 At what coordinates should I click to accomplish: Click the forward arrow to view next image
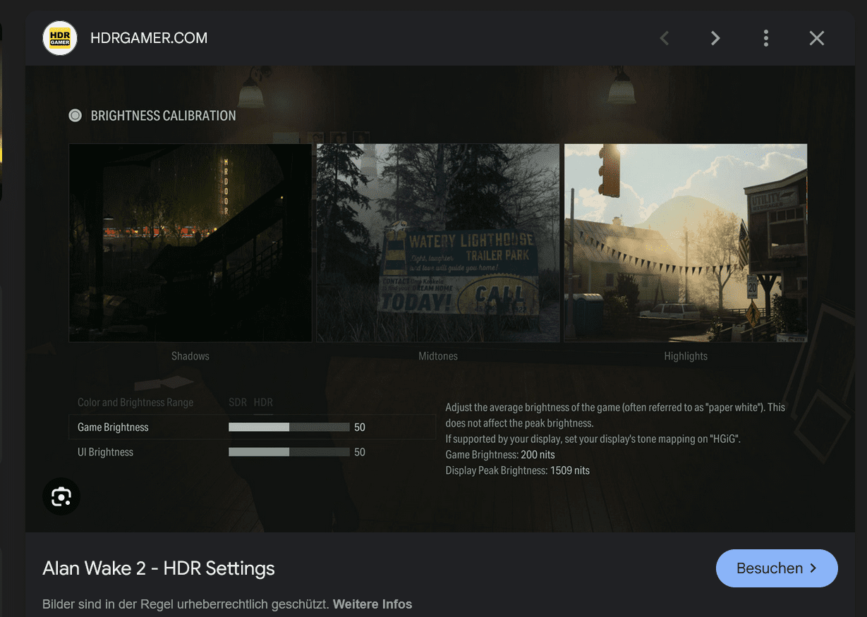click(x=715, y=38)
